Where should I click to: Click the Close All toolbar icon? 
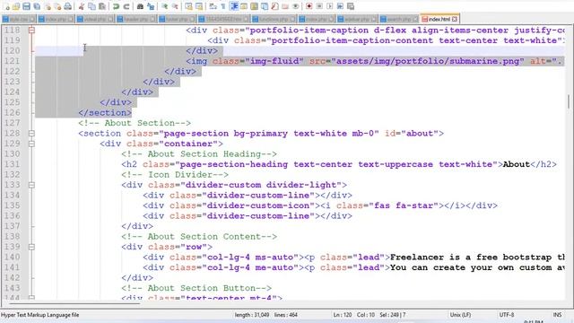coord(58,6)
